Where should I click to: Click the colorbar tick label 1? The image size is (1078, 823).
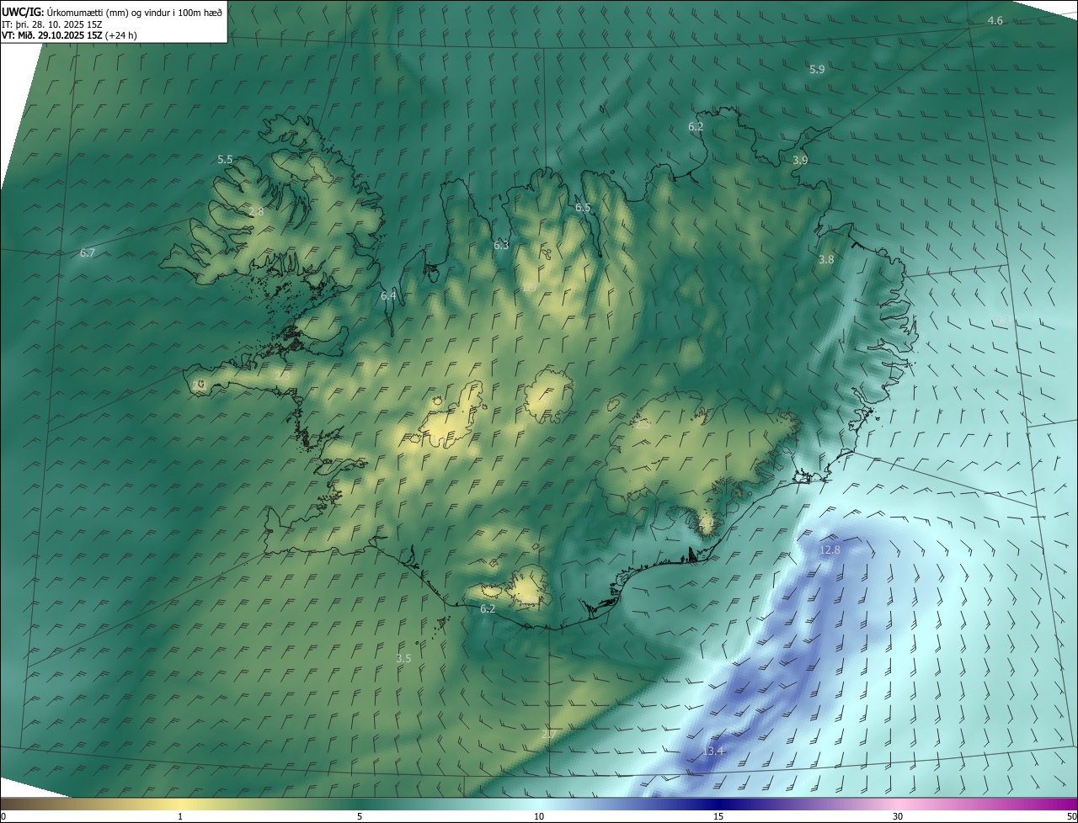pos(180,816)
